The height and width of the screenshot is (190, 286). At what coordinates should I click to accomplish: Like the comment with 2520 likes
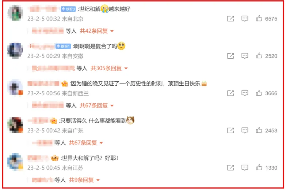(259, 56)
